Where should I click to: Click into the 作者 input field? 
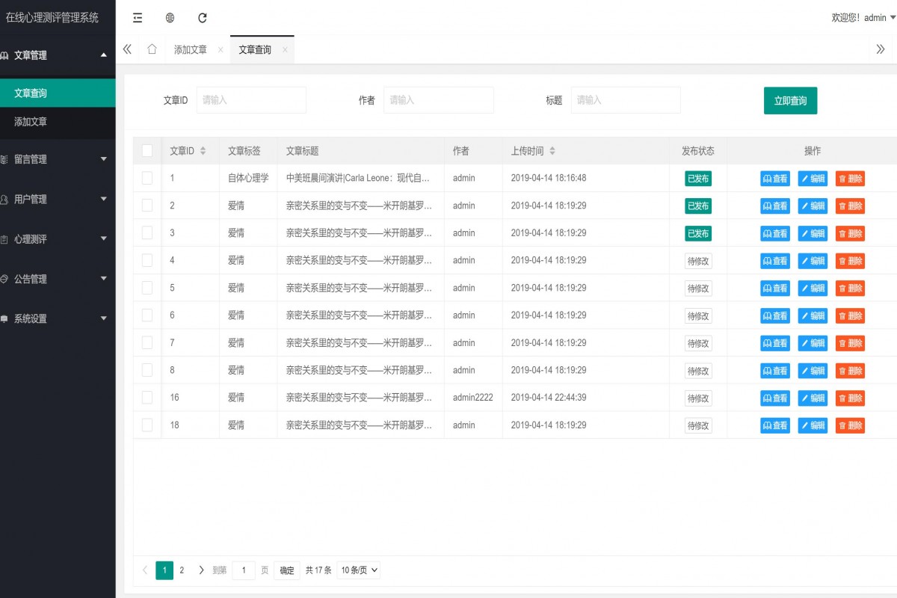438,99
